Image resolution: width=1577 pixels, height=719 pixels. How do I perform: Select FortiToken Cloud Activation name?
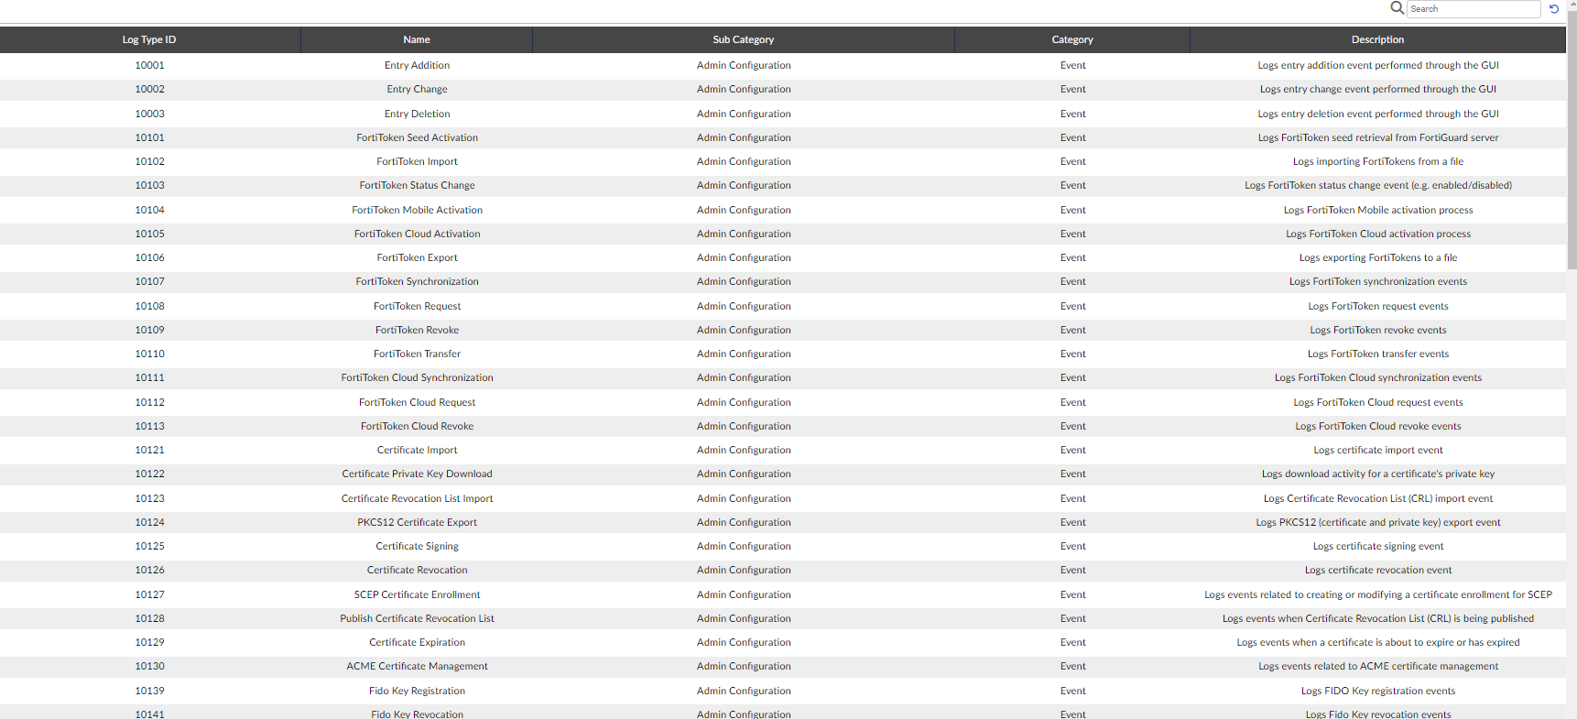(417, 234)
